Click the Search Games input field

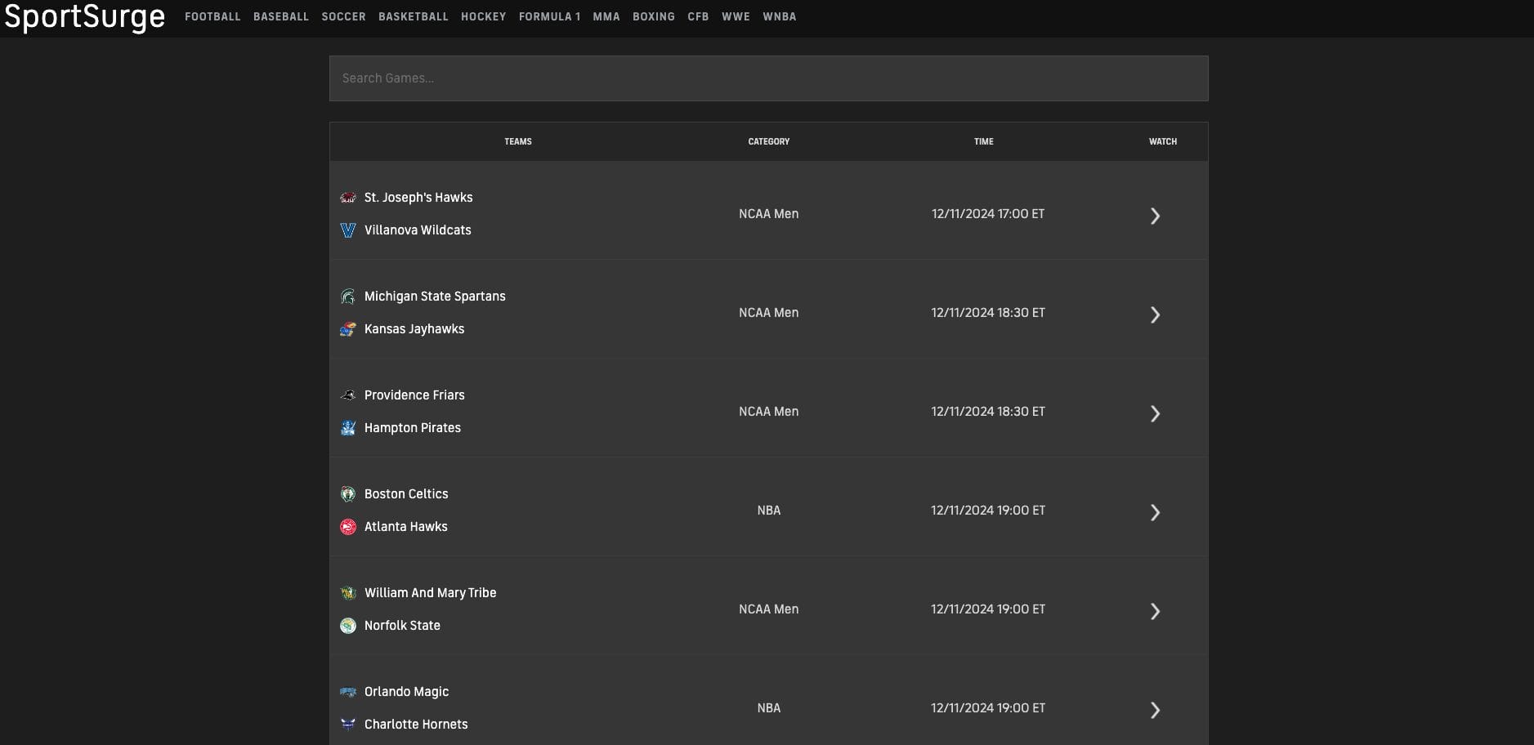[x=768, y=78]
